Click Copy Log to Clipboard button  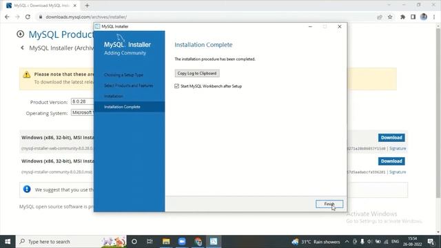pyautogui.click(x=197, y=74)
